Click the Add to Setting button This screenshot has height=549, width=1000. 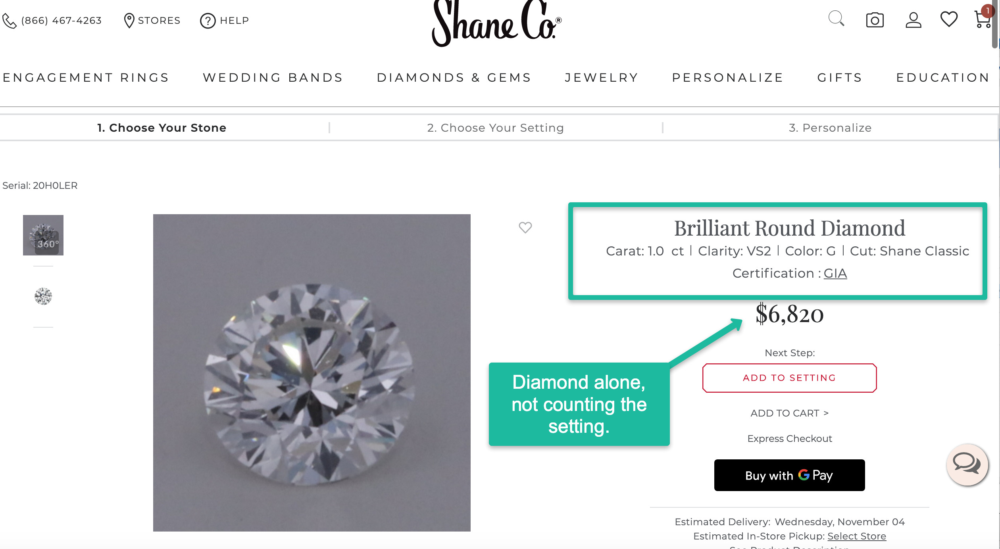point(789,378)
